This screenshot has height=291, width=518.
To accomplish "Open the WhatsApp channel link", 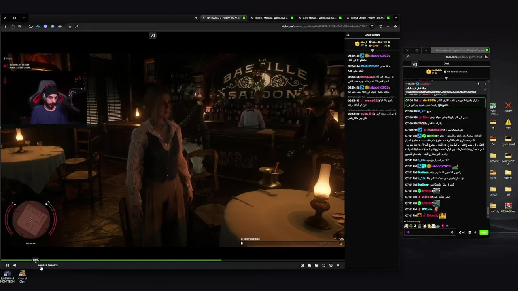I will [440, 91].
